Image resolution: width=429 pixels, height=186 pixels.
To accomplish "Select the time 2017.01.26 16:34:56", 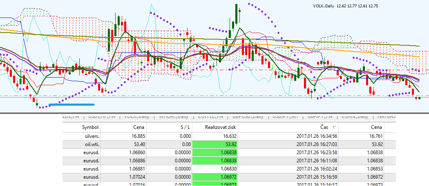I will click(x=317, y=136).
